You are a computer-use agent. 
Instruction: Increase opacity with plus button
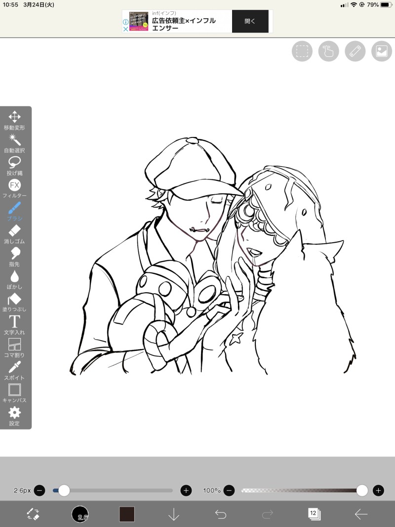[x=378, y=491]
